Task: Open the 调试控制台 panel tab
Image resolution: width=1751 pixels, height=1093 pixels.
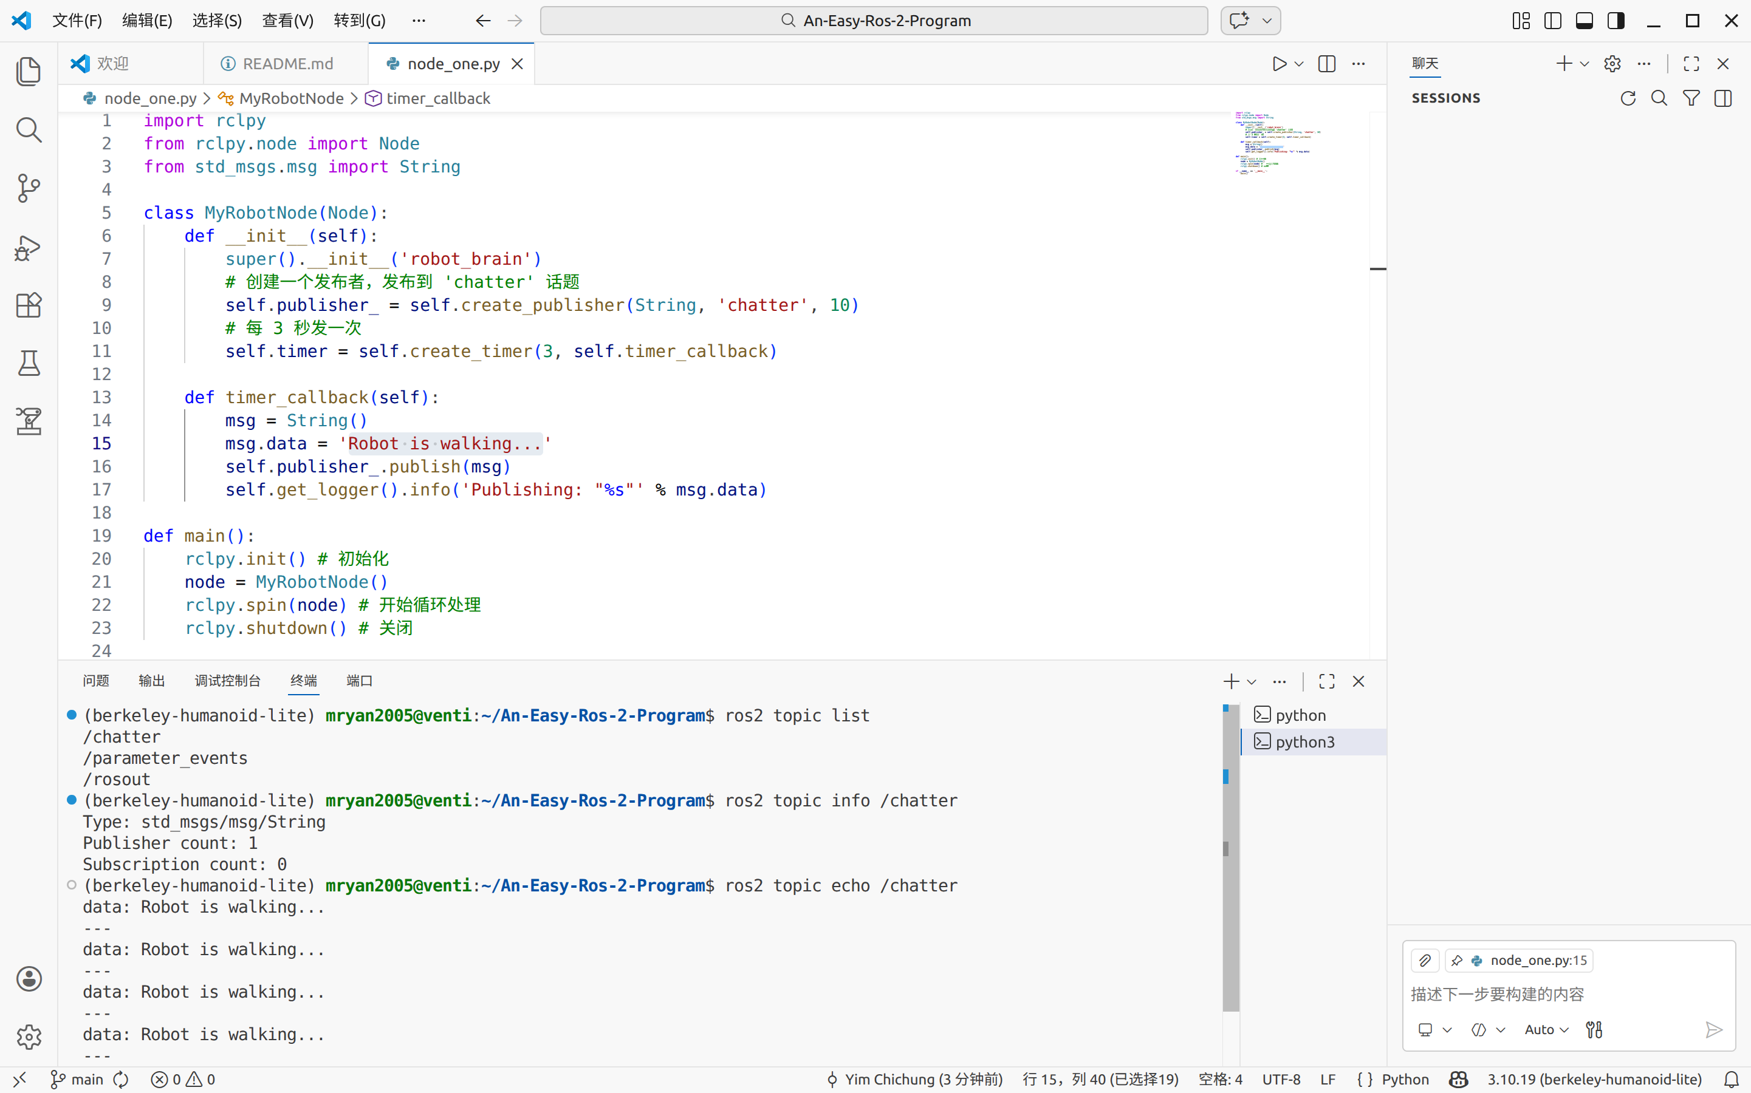Action: tap(227, 680)
